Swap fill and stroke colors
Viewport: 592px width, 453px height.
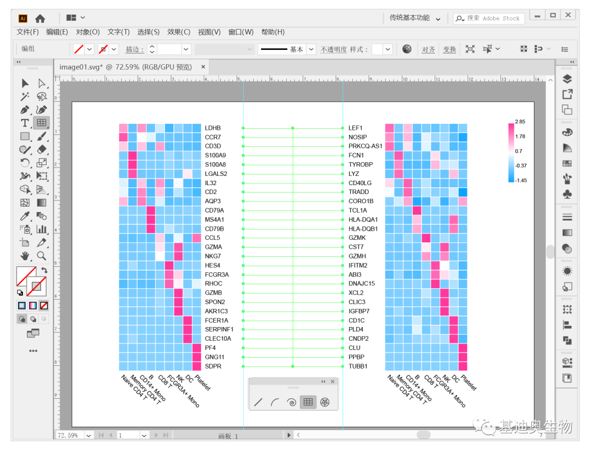(44, 270)
